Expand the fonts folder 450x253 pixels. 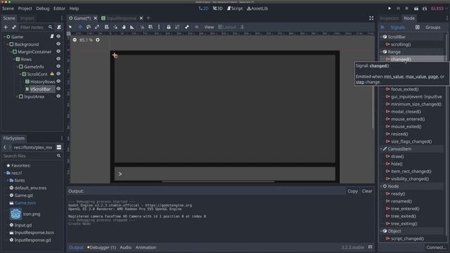tap(8, 181)
